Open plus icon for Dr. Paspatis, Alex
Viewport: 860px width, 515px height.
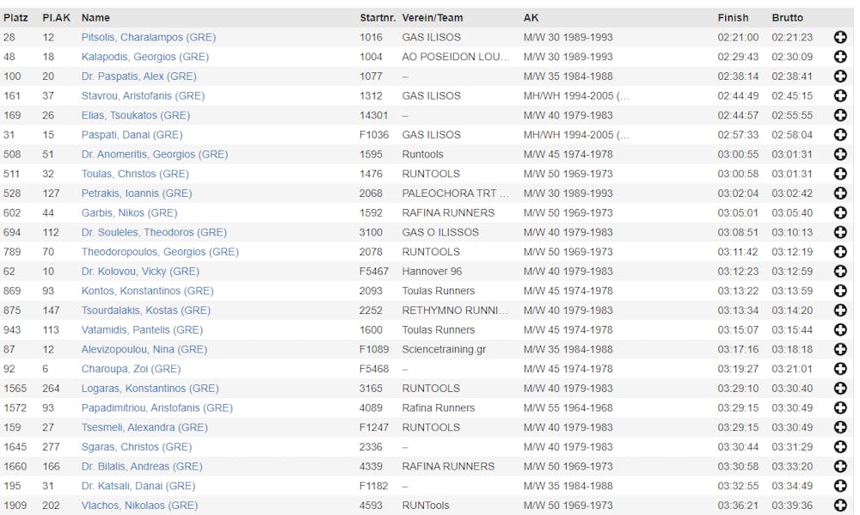(x=840, y=77)
